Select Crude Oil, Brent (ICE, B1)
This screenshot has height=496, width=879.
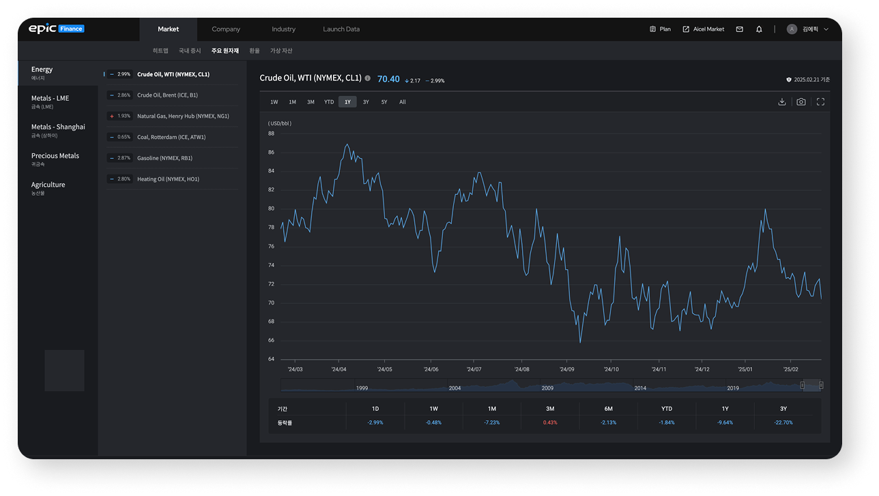167,95
